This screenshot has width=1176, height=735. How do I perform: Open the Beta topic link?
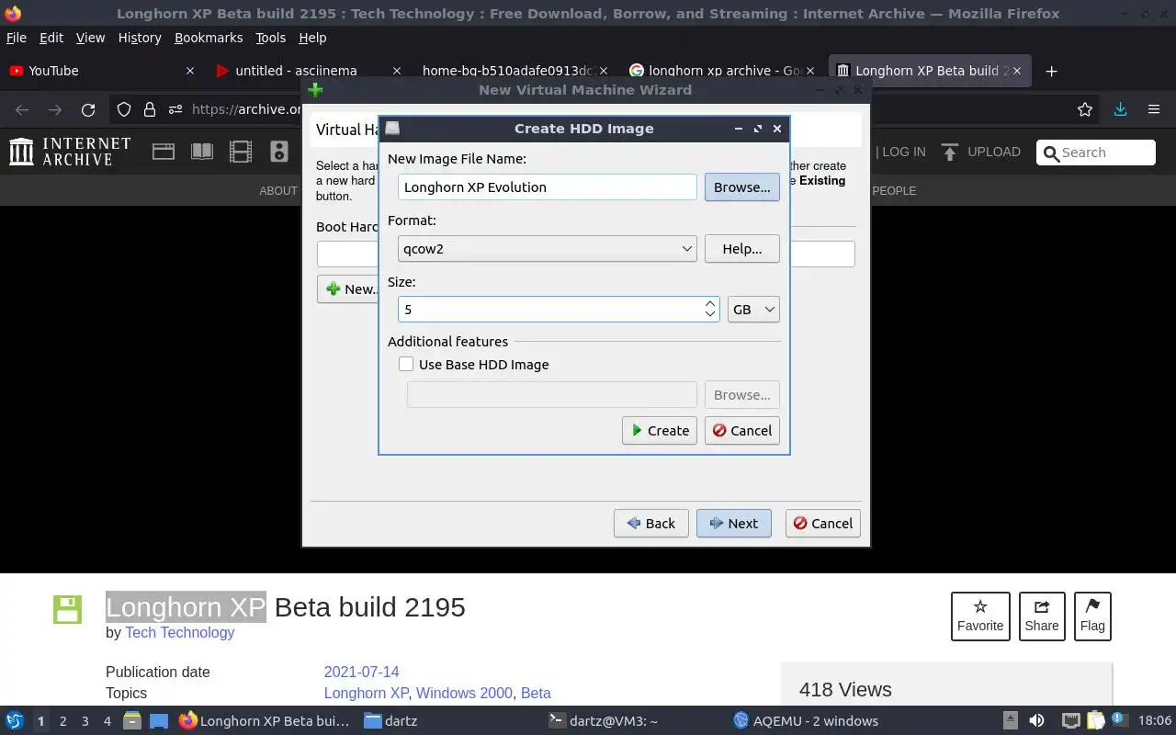[x=536, y=693]
